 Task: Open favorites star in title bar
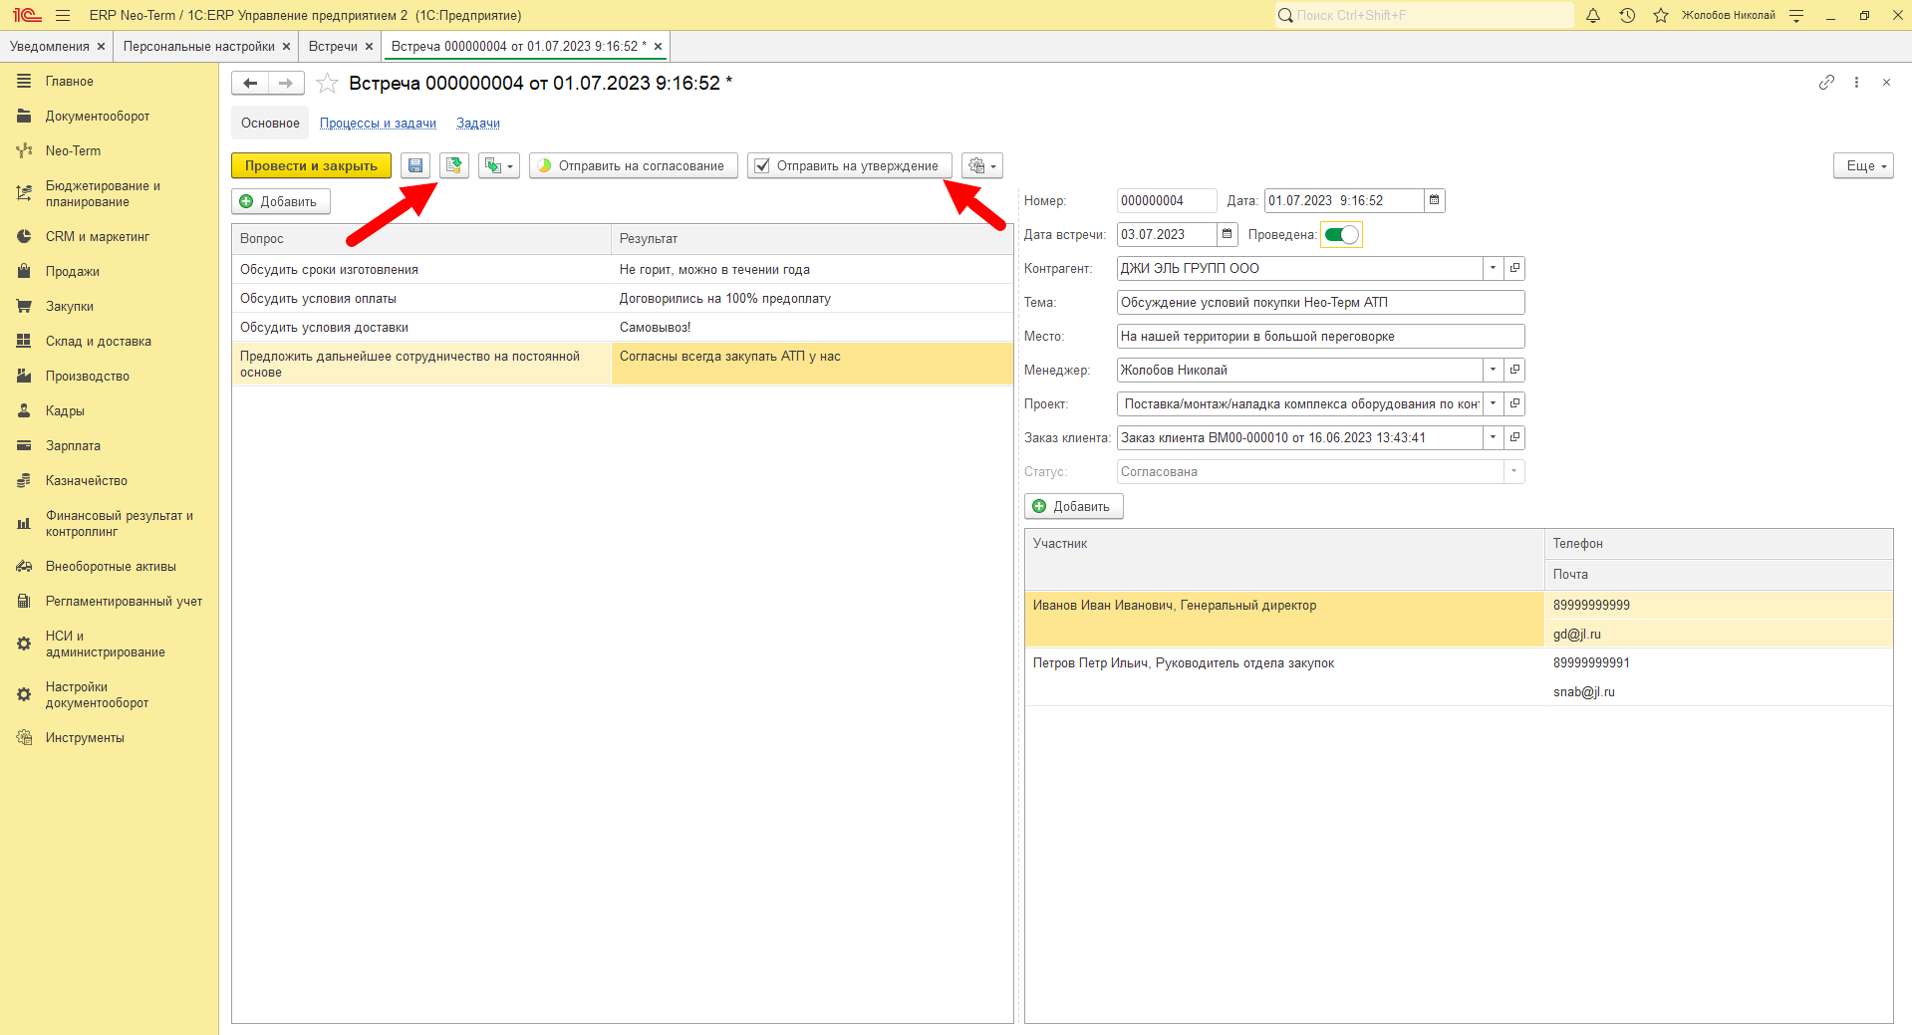click(1661, 15)
